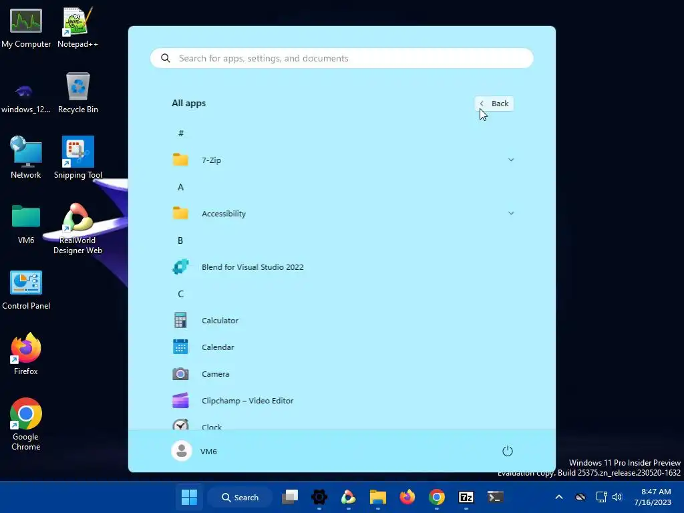The height and width of the screenshot is (513, 684).
Task: Open Blend for Visual Studio 2022
Action: click(x=343, y=267)
